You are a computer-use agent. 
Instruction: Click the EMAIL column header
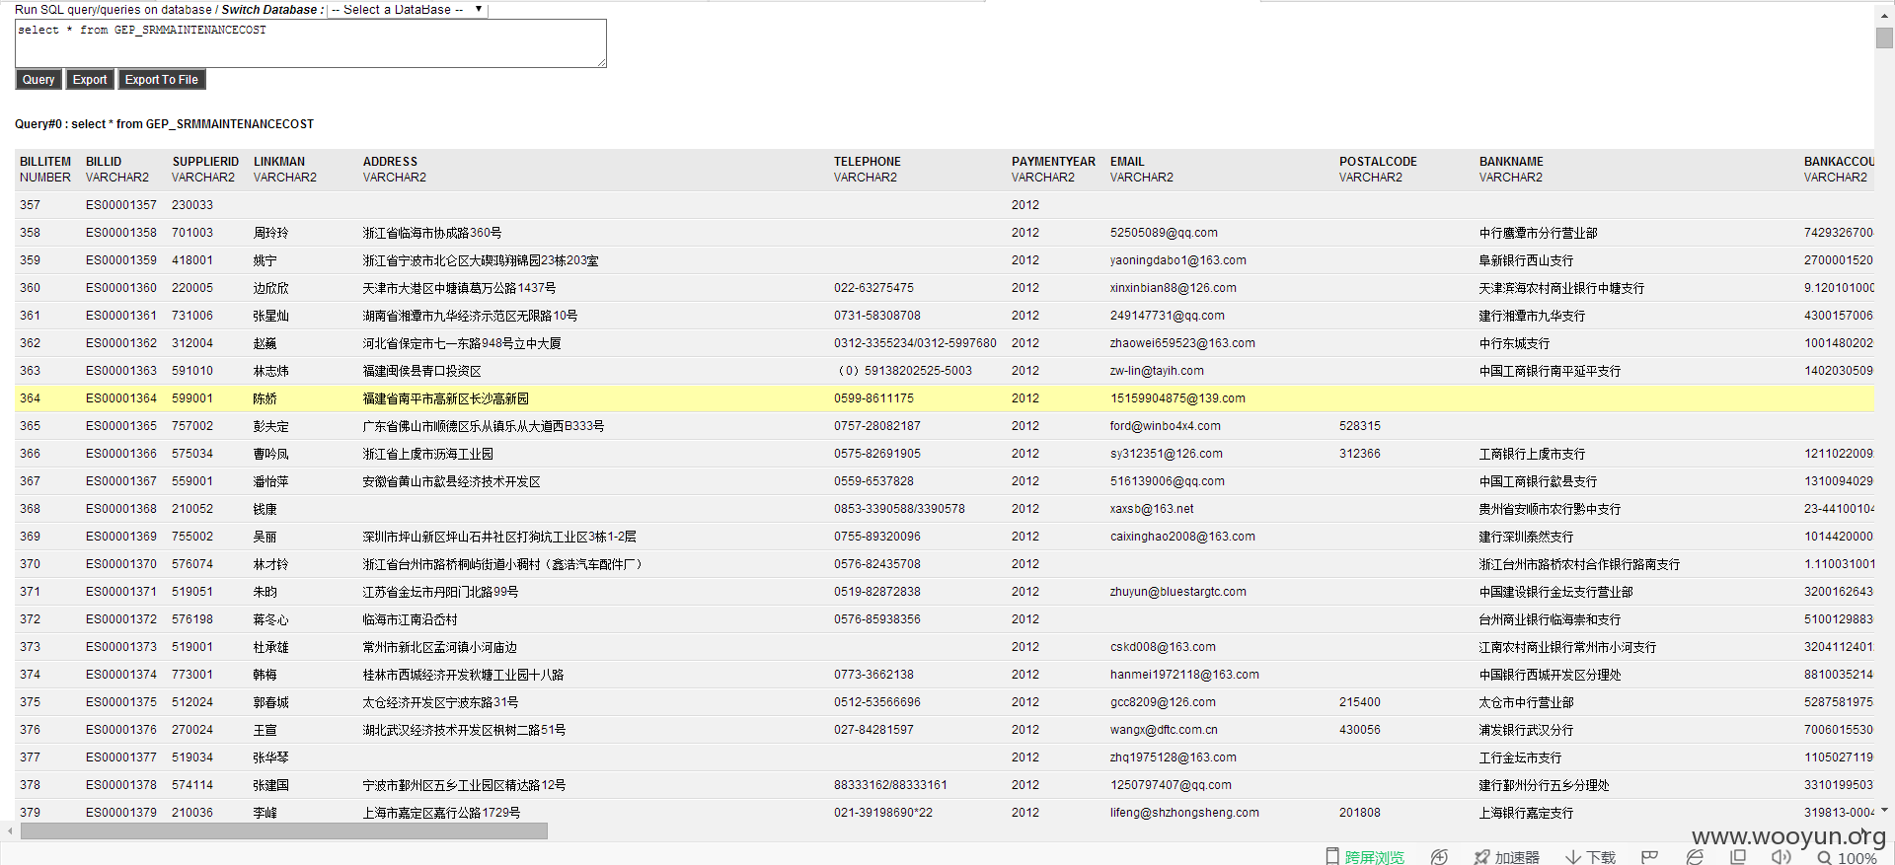(1127, 162)
